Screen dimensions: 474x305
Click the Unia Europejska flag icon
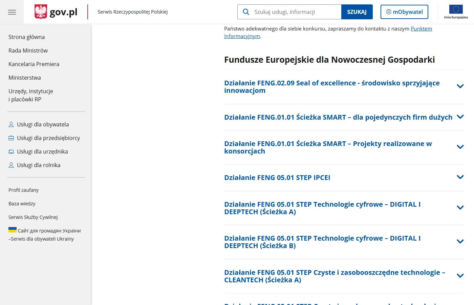456,9
